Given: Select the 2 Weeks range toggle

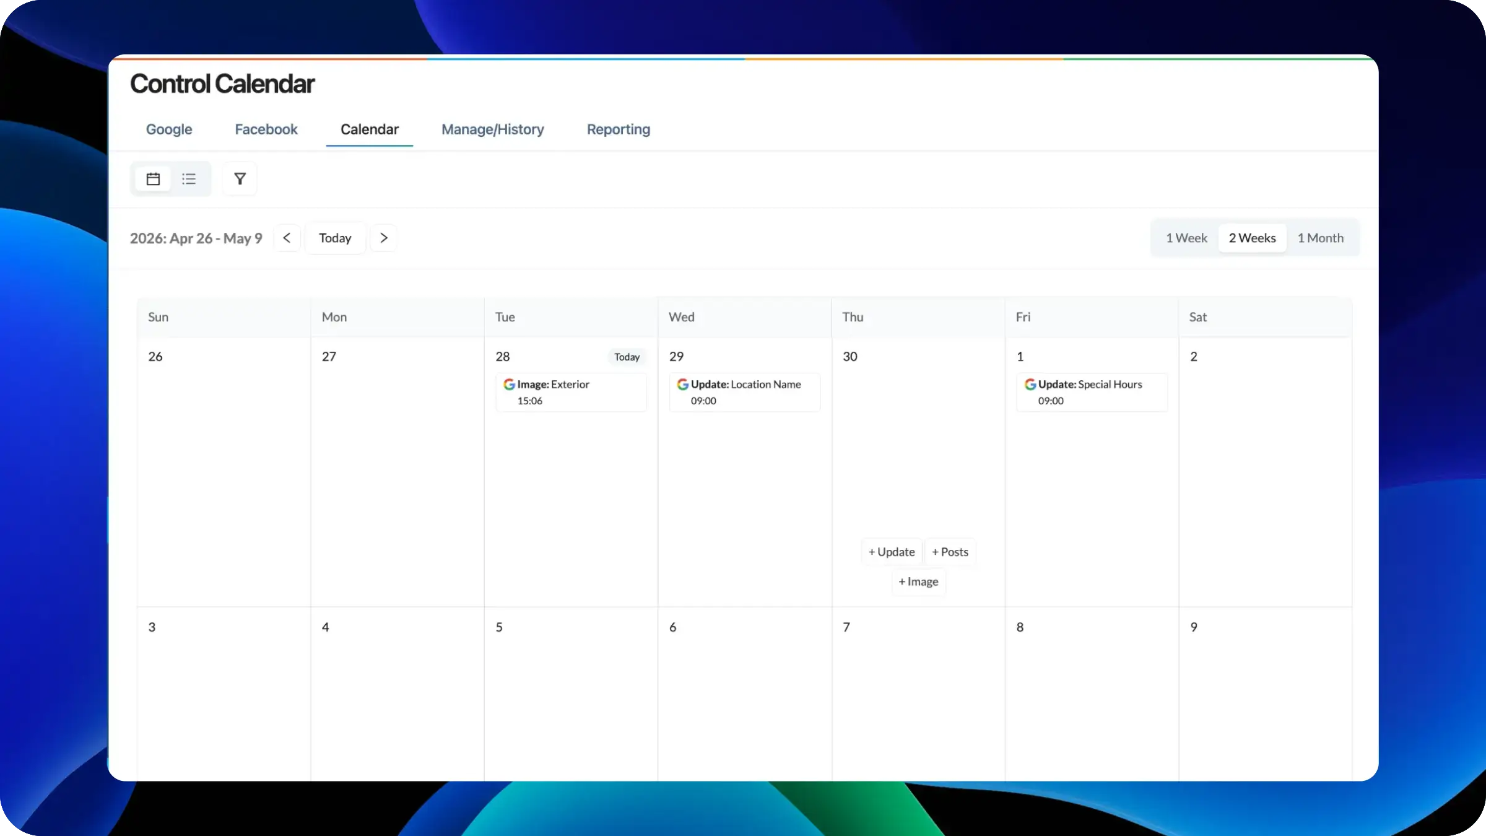Looking at the screenshot, I should pos(1252,238).
